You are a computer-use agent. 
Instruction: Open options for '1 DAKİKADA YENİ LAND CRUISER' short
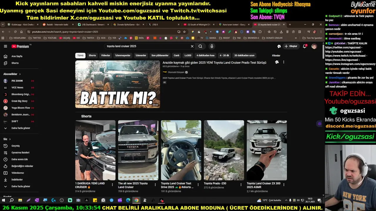click(x=112, y=185)
